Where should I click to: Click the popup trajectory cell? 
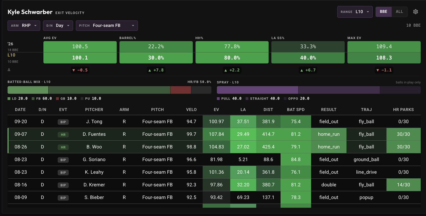(366, 197)
